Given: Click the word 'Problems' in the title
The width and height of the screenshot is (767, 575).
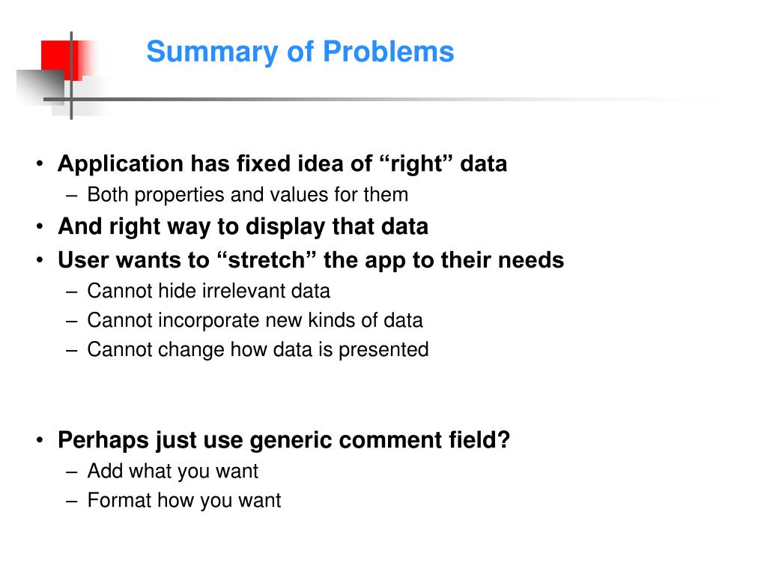Looking at the screenshot, I should tap(389, 52).
